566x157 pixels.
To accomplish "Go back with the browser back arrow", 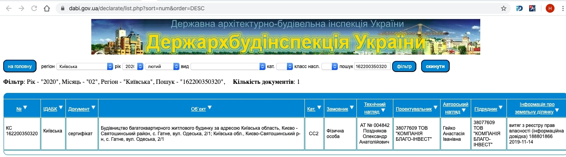I will coord(9,8).
